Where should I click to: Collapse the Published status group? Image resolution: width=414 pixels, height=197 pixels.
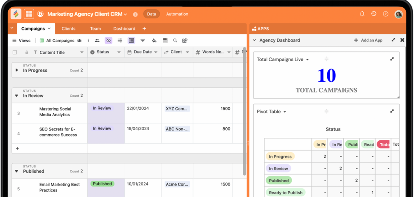tap(17, 171)
